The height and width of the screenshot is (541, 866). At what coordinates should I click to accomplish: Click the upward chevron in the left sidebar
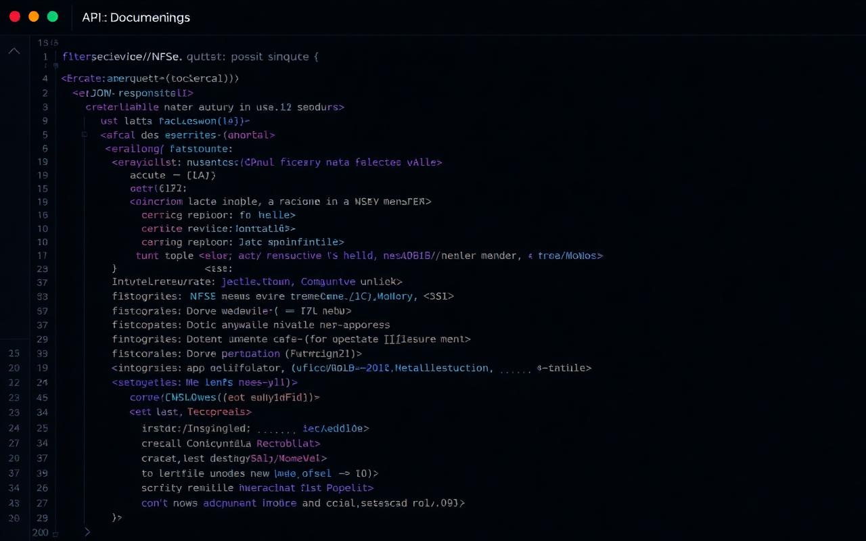coord(14,52)
